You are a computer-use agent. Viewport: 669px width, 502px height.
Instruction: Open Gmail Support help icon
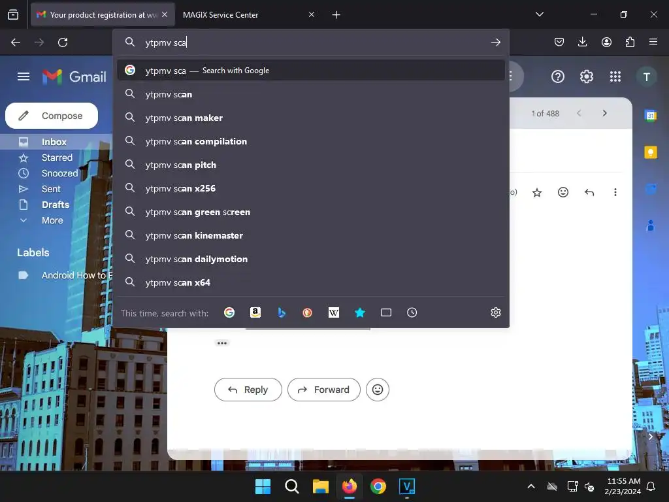[558, 77]
